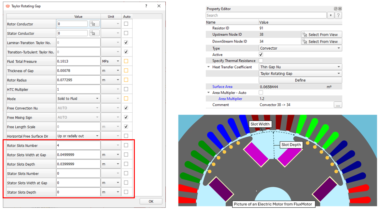This screenshot has height=211, width=380.
Task: Collapse the Heat Transfer Coefficient group
Action: coord(208,67)
